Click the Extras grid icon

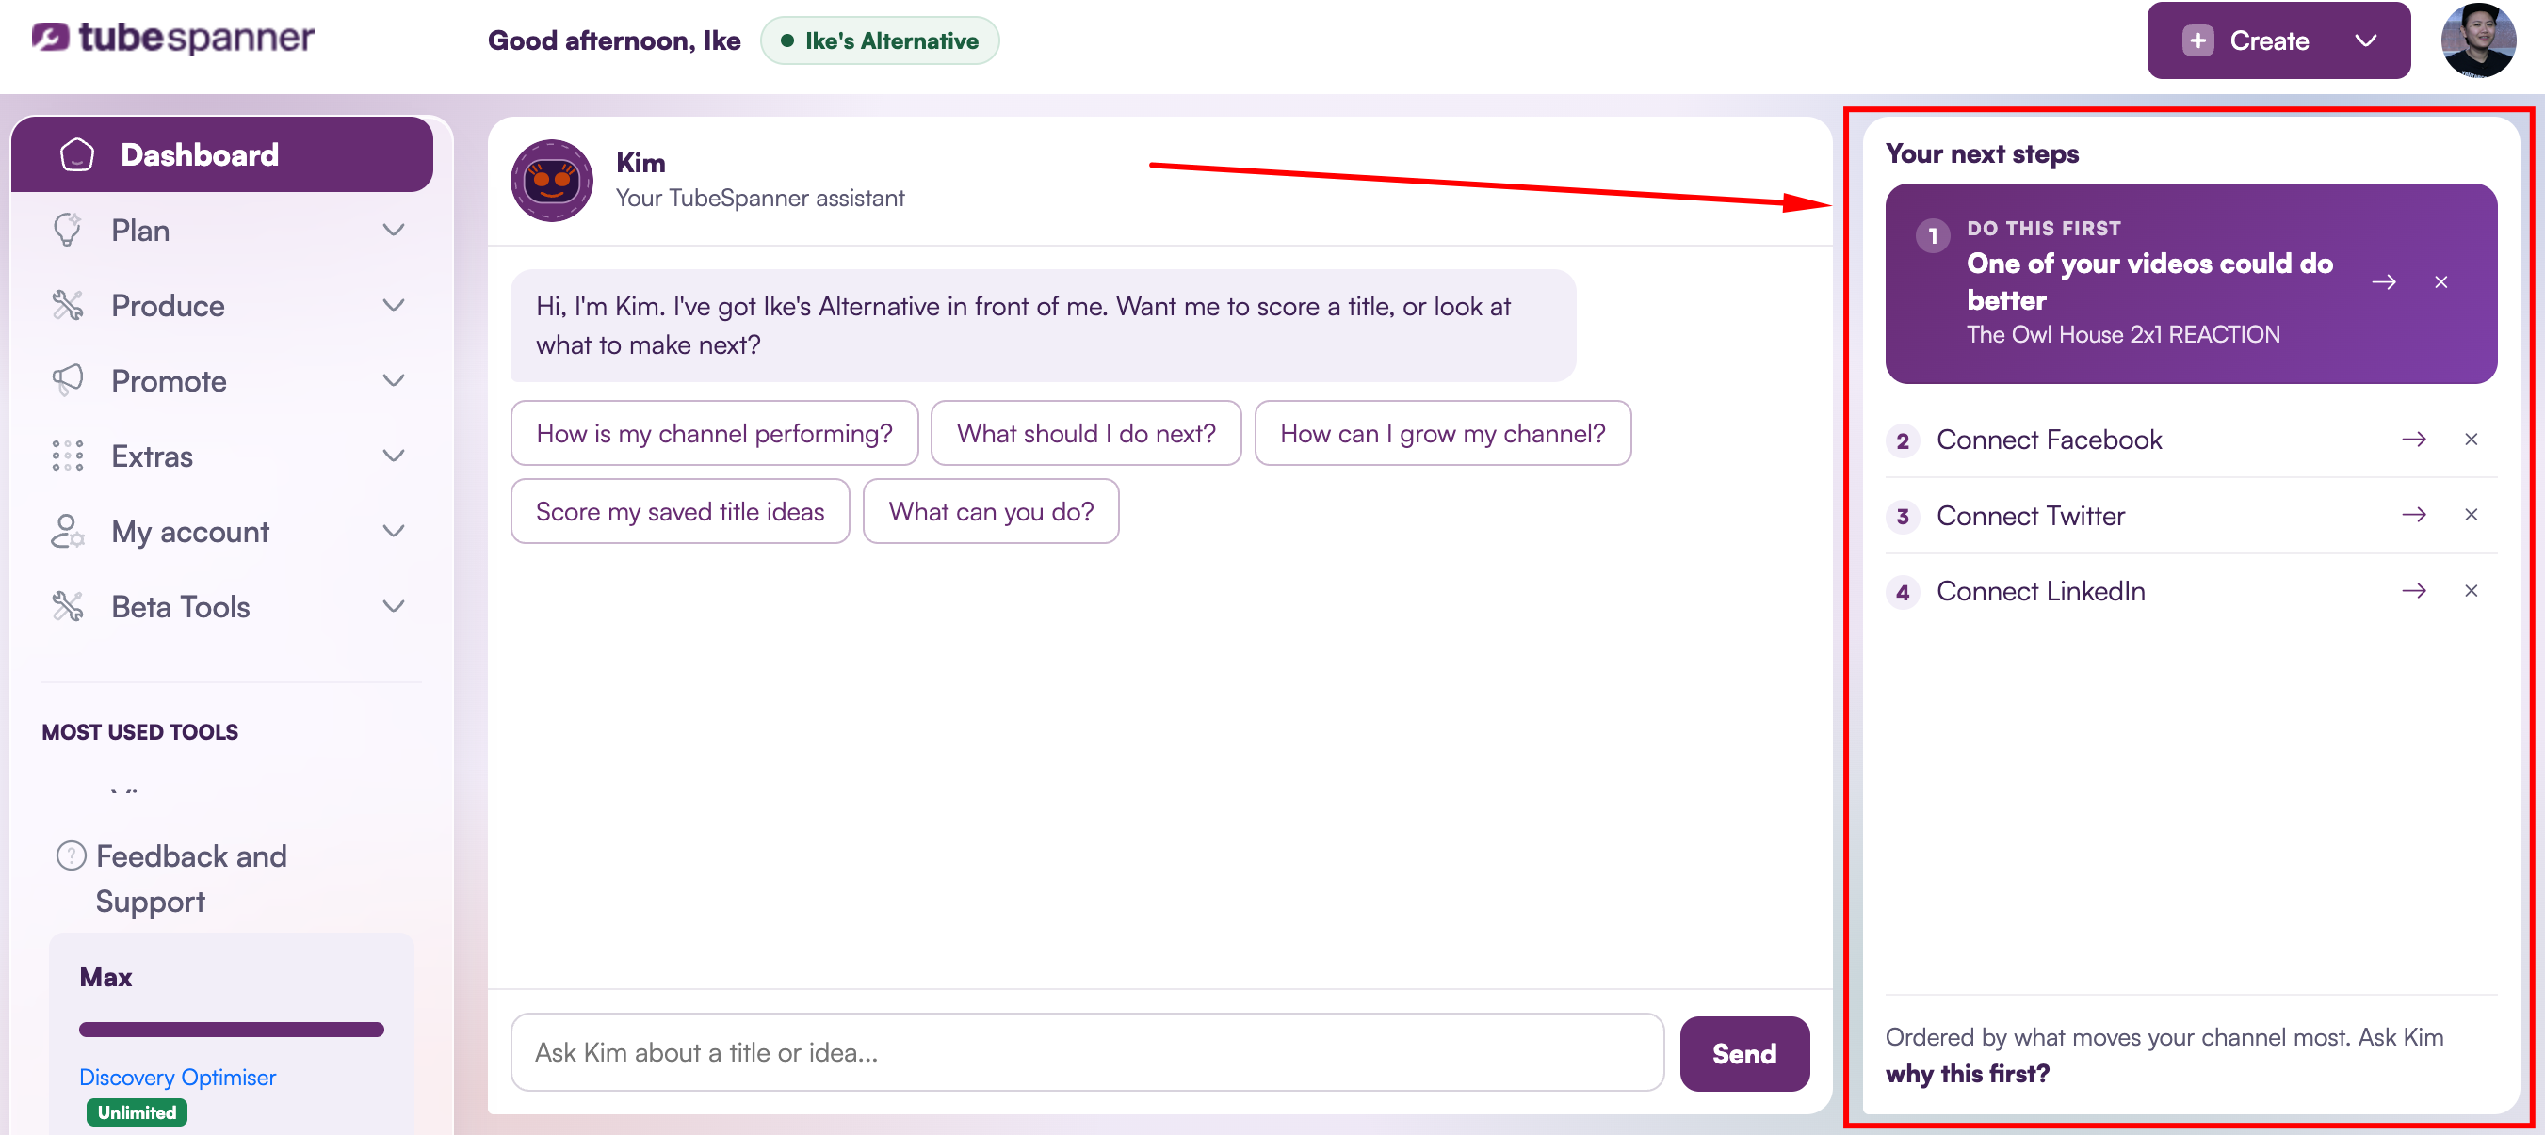(67, 456)
